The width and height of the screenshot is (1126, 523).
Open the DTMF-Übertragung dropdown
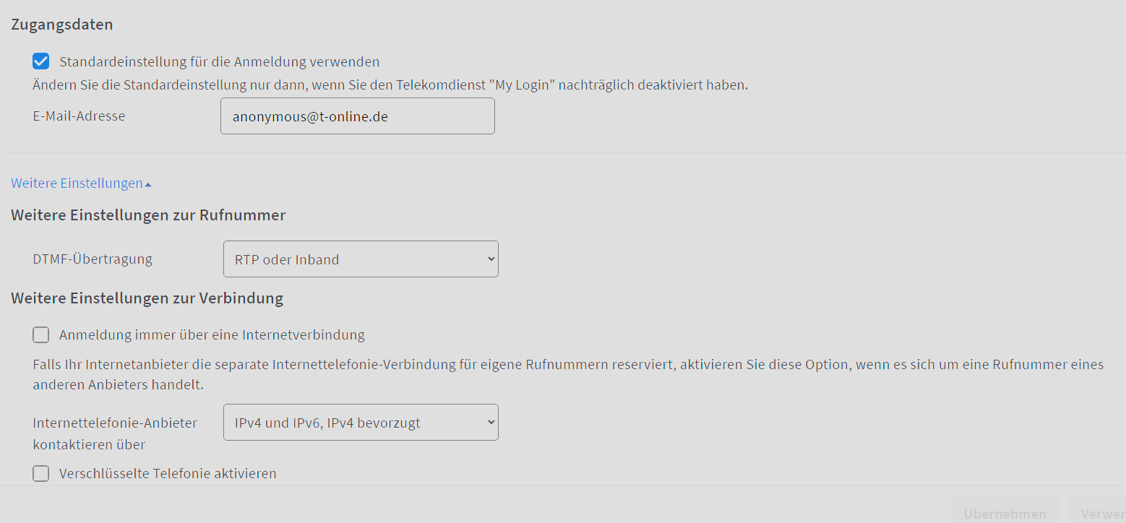tap(360, 259)
